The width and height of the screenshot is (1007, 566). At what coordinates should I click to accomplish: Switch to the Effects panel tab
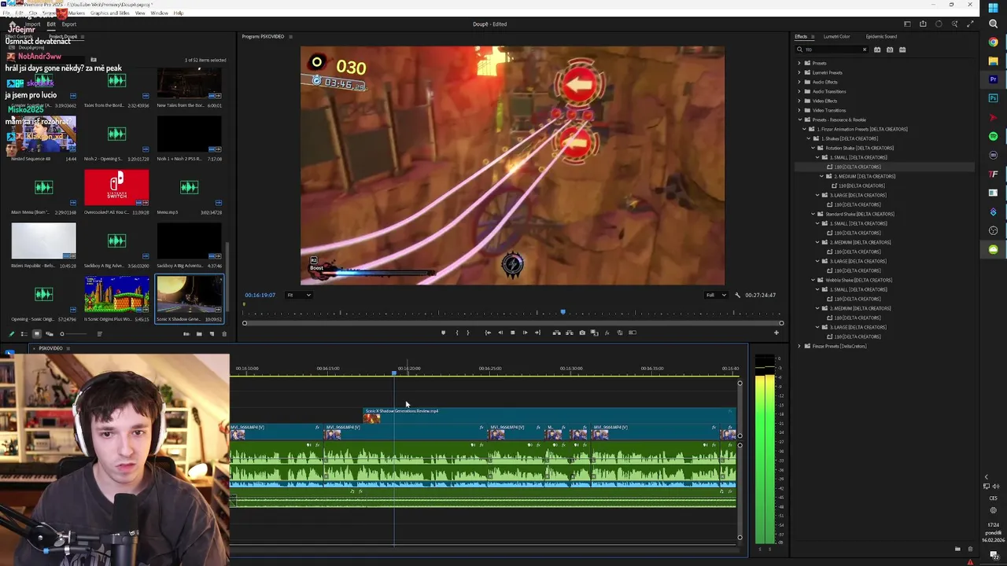tap(801, 36)
